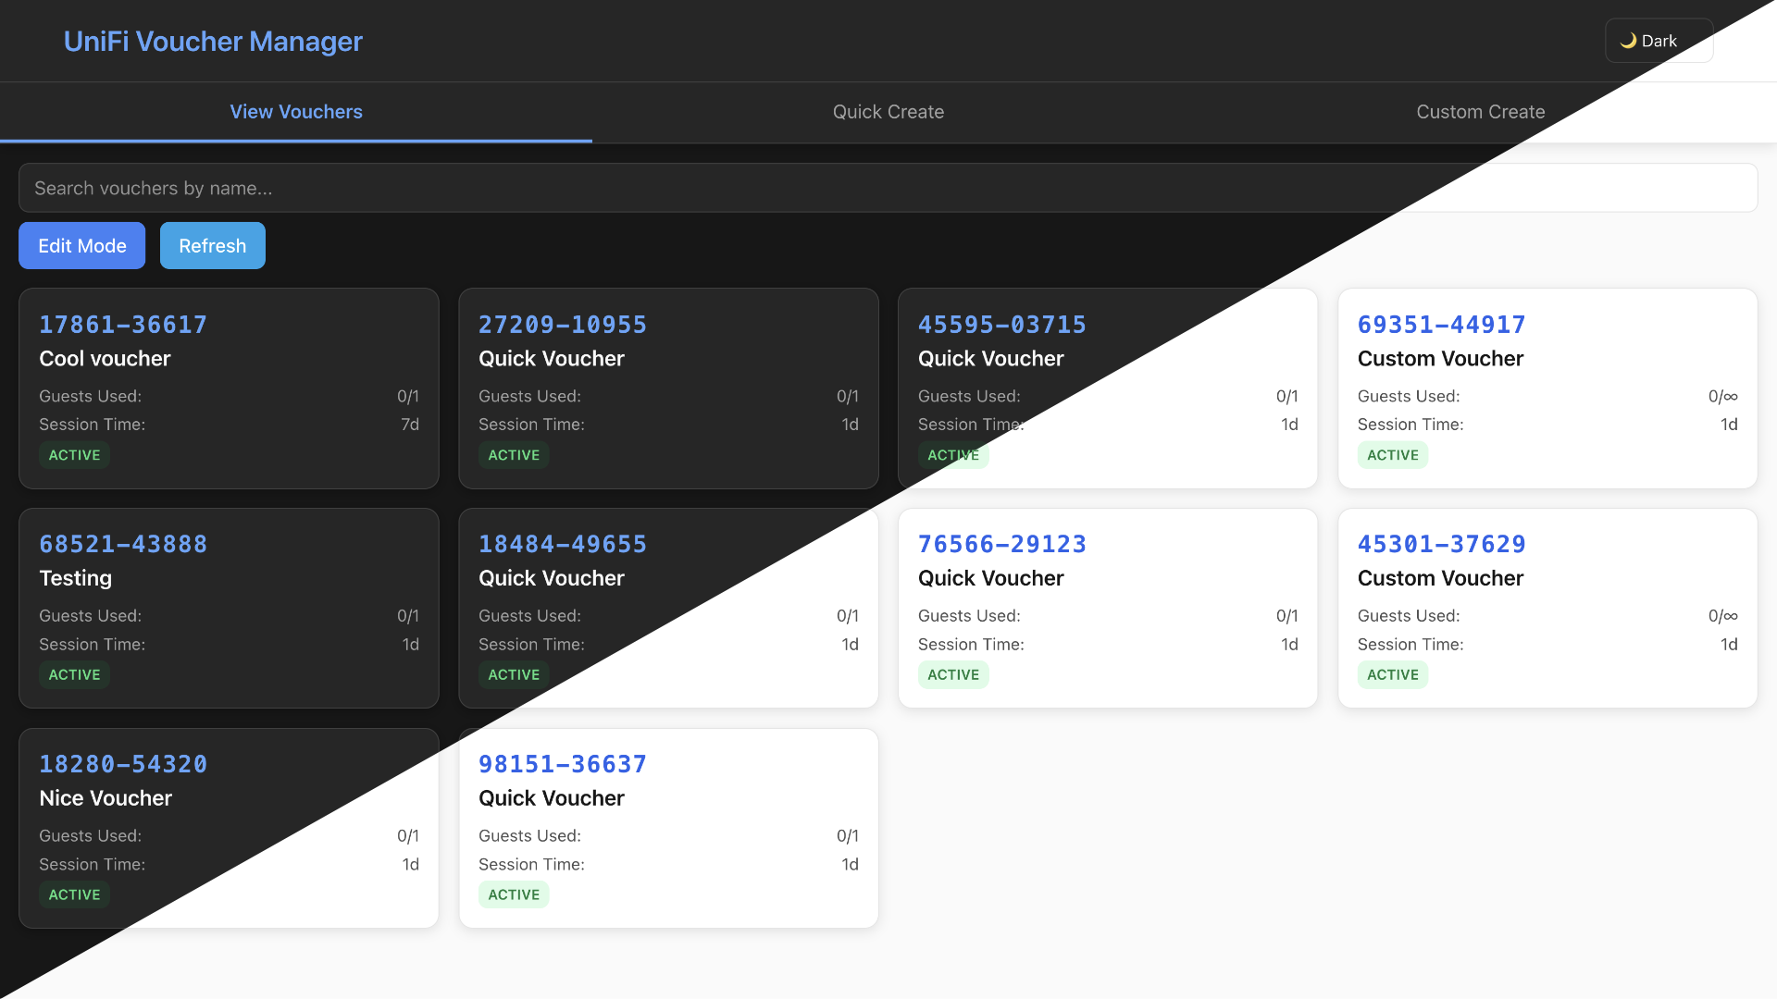The height and width of the screenshot is (999, 1777).
Task: Open voucher code 98151-36637
Action: coord(562,764)
